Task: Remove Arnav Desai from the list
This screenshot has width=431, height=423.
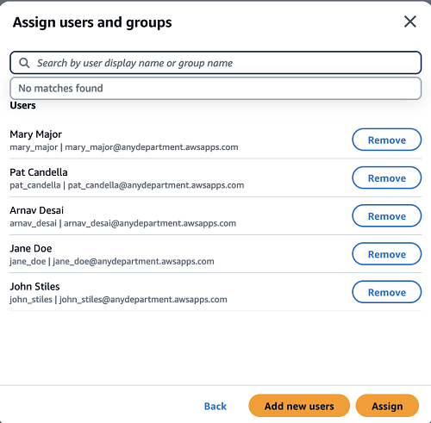Action: tap(387, 216)
